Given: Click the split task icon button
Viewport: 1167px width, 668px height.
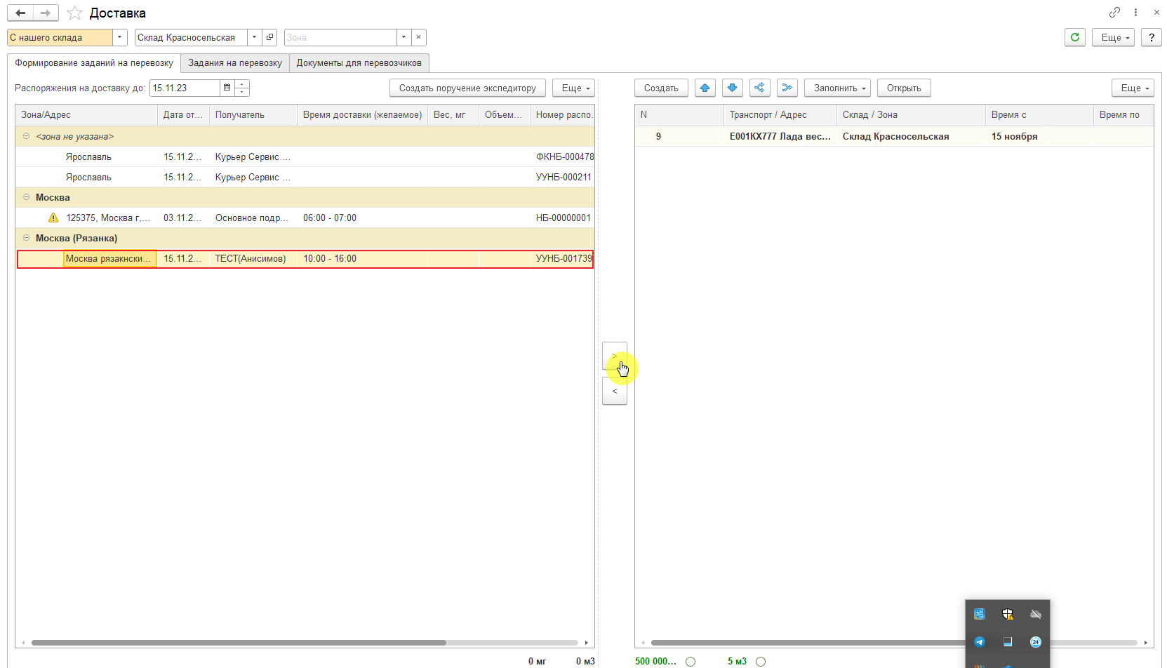Looking at the screenshot, I should [x=760, y=88].
